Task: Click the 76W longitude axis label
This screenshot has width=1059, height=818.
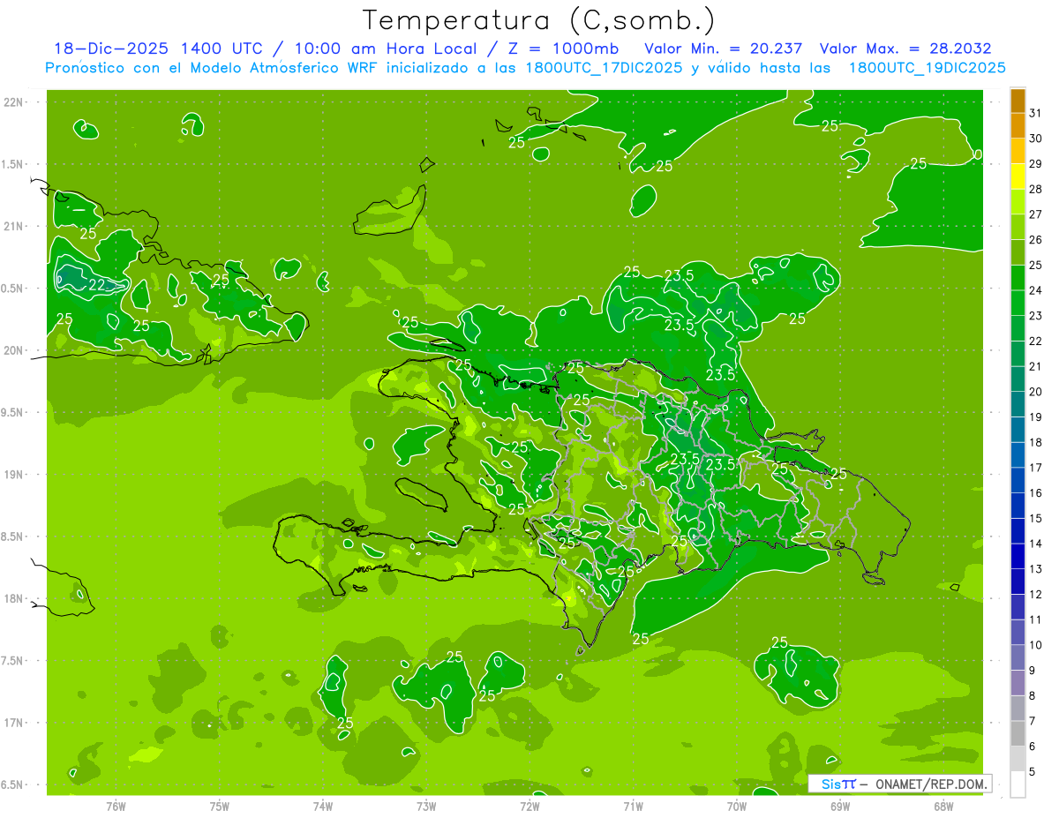Action: (x=116, y=806)
